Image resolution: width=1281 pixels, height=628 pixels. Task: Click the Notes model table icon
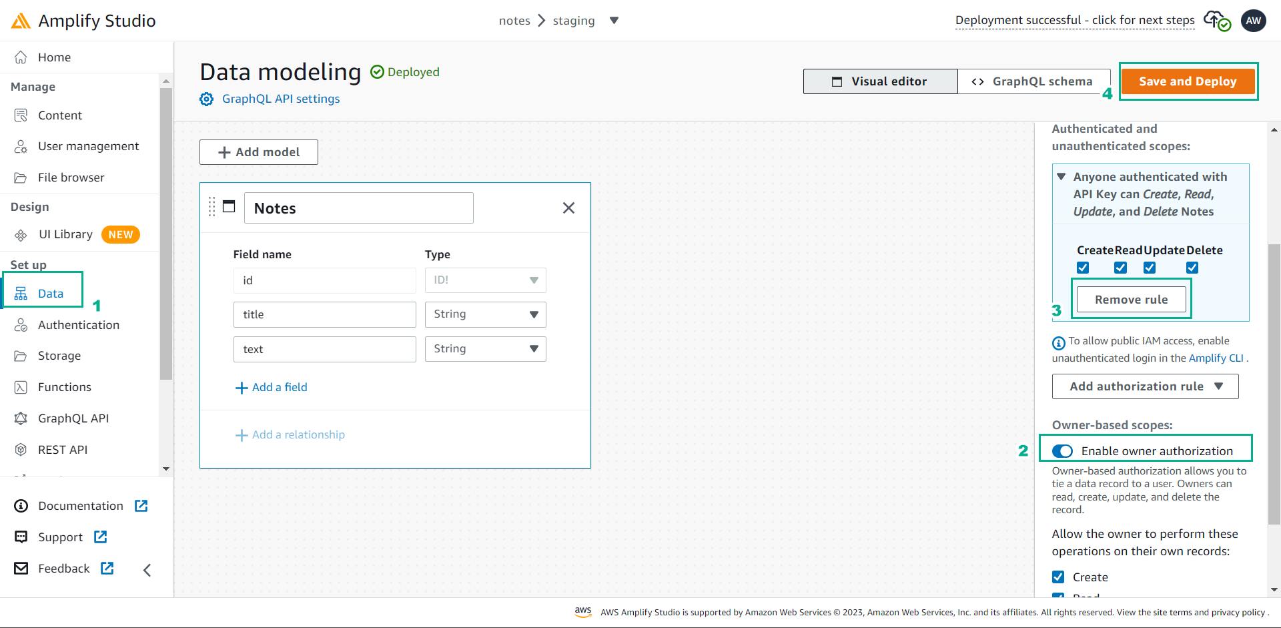[x=229, y=206]
